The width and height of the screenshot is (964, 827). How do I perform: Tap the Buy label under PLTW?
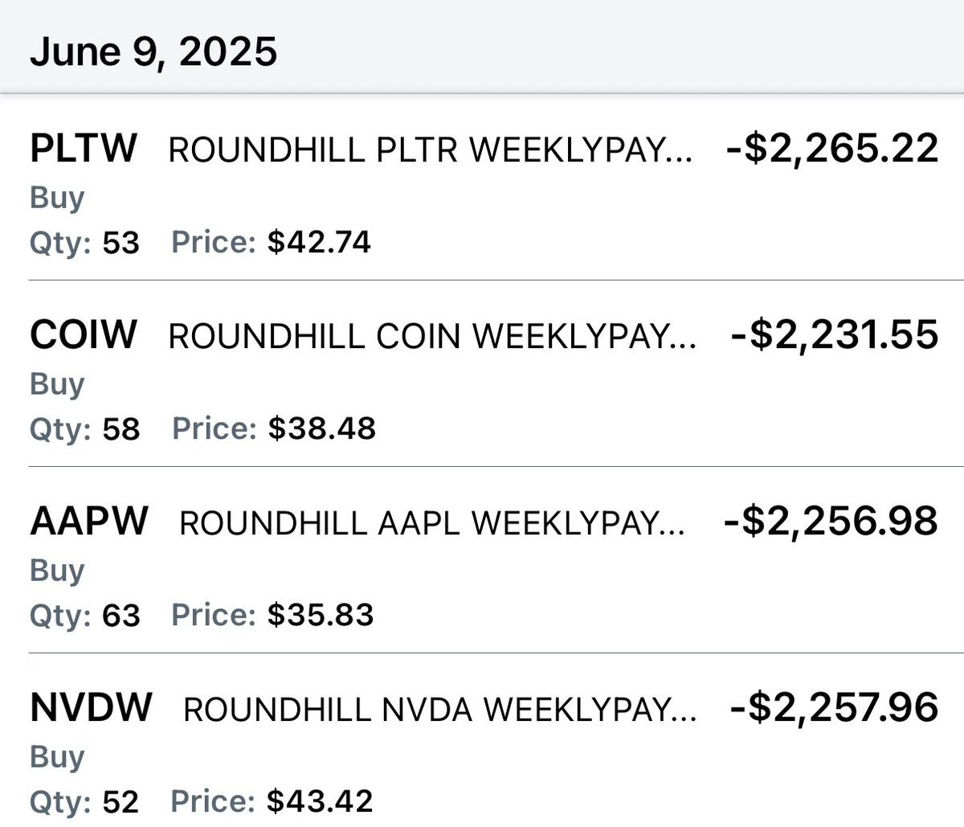[x=57, y=198]
